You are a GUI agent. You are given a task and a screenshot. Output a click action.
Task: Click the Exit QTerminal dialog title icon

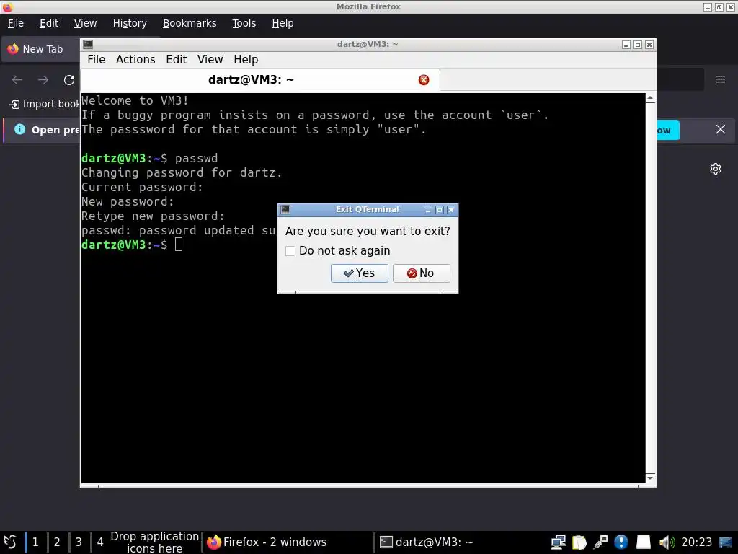pos(285,210)
